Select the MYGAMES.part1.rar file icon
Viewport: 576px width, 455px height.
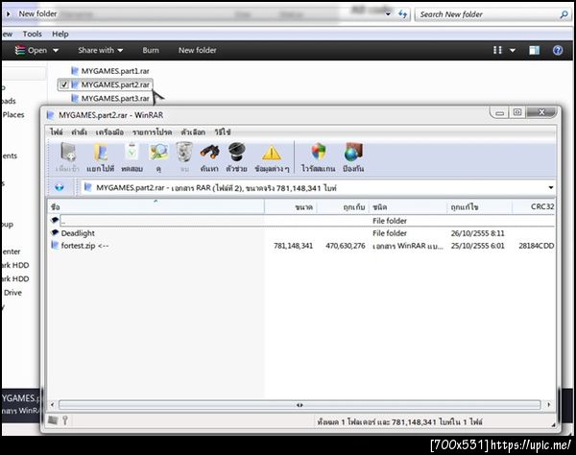tap(75, 71)
